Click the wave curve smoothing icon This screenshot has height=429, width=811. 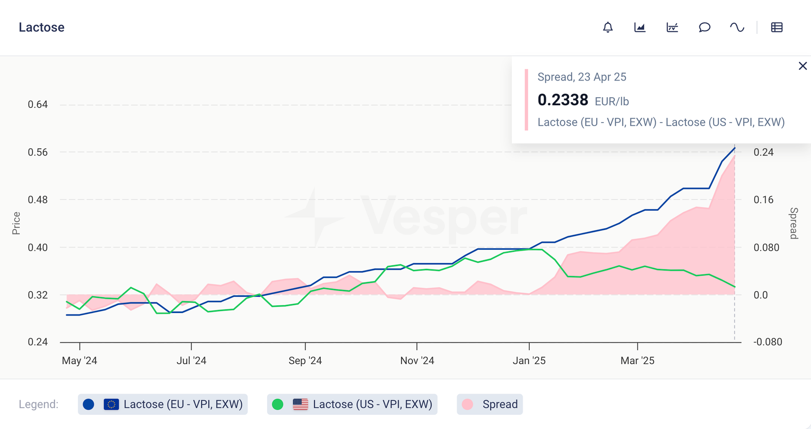point(737,27)
